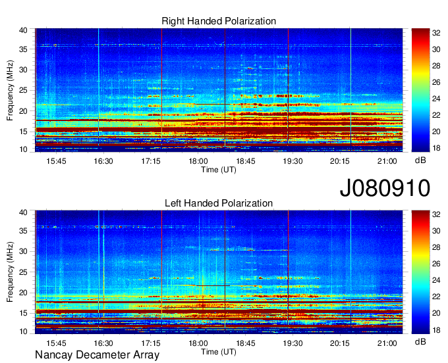Click the 20 MHz tick label on the top plot
Image resolution: width=448 pixels, height=363 pixels.
point(23,111)
